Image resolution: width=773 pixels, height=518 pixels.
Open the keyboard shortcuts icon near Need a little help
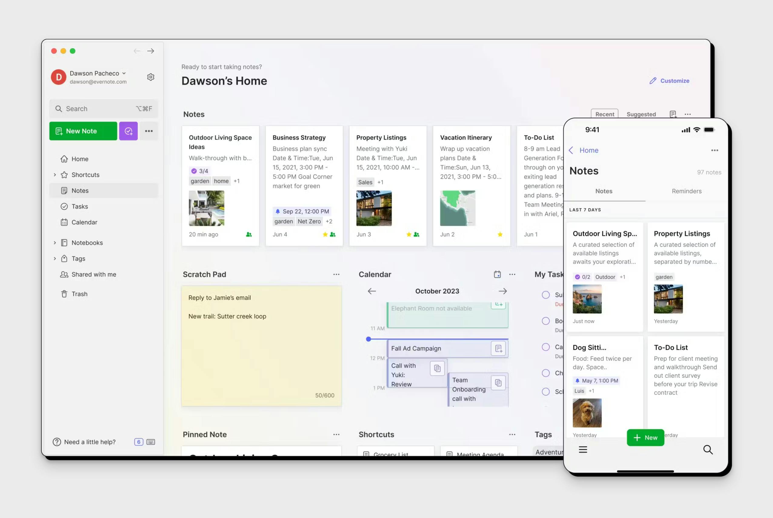coord(150,442)
